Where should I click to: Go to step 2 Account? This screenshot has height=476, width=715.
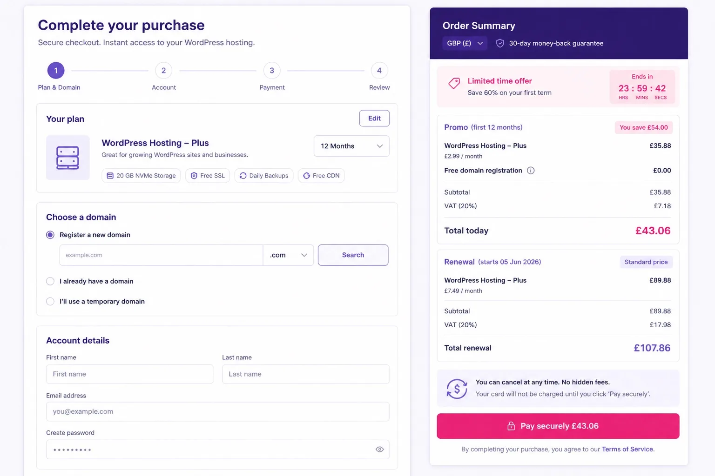[164, 71]
